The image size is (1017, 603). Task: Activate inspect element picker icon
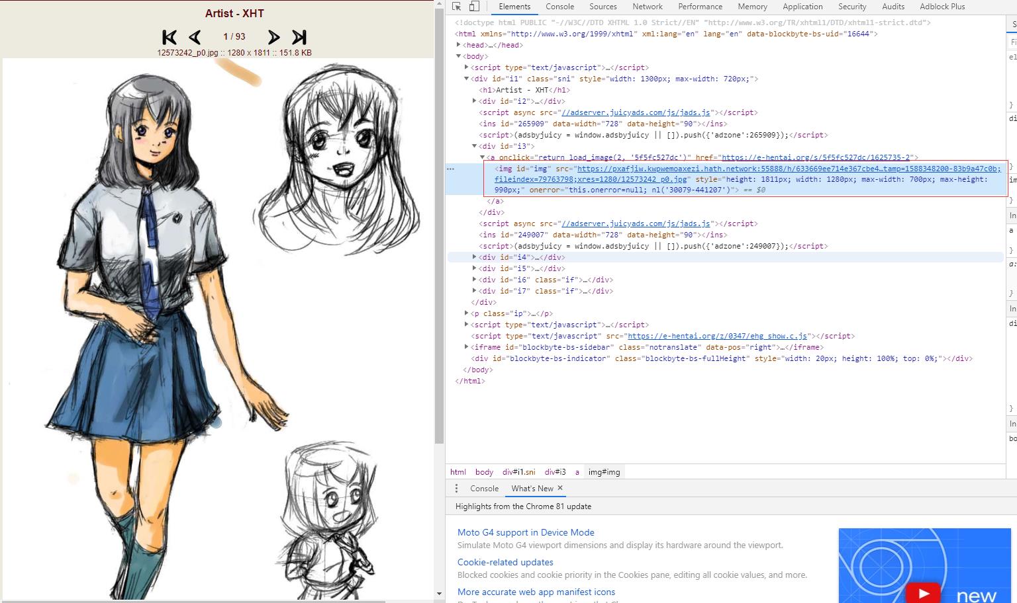tap(457, 7)
